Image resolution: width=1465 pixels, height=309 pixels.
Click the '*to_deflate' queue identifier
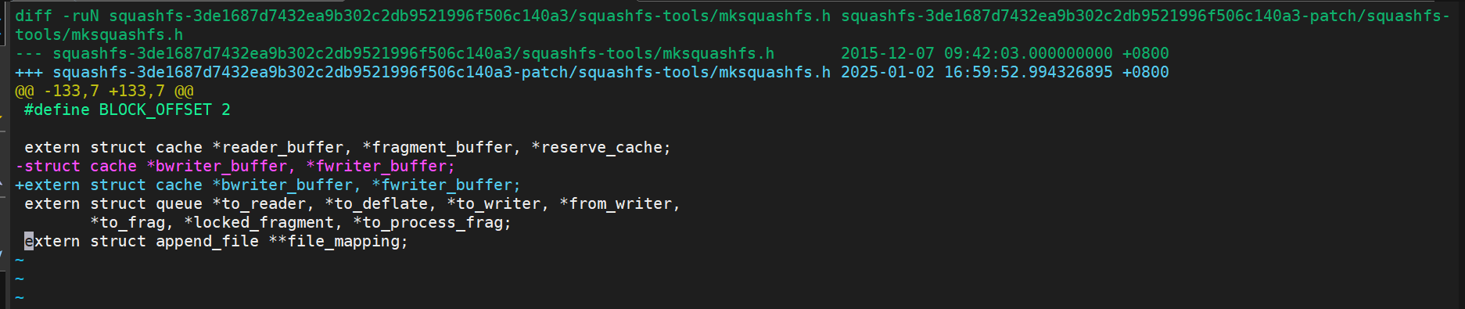point(376,203)
